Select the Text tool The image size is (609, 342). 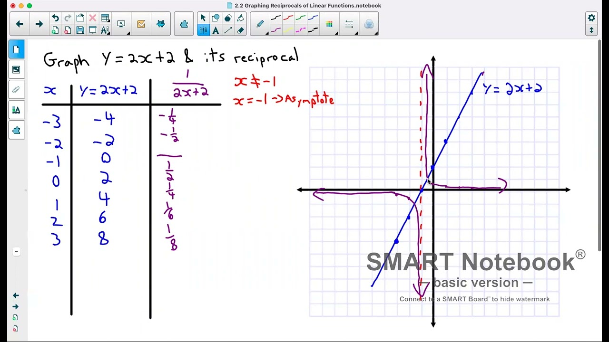(216, 30)
